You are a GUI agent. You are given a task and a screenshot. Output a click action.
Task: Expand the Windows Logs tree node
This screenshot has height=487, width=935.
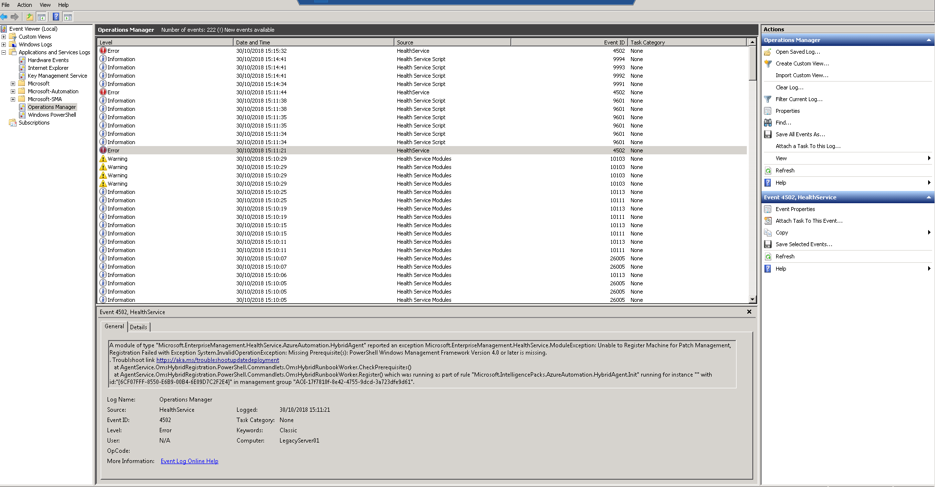pyautogui.click(x=3, y=44)
